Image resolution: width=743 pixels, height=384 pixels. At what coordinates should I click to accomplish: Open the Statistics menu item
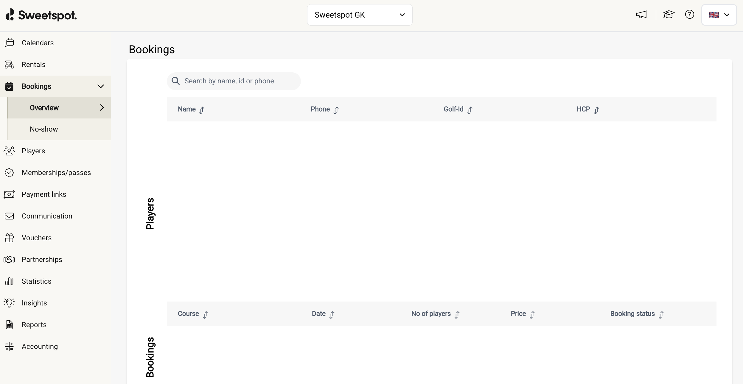[x=36, y=281]
